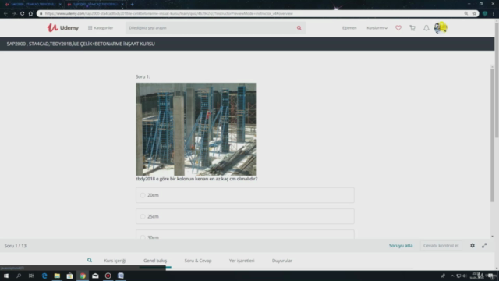Viewport: 499px width, 281px height.
Task: Open Microsoft Store from the taskbar
Action: 69,276
